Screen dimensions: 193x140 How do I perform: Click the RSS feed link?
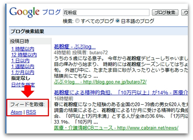coord(31,112)
